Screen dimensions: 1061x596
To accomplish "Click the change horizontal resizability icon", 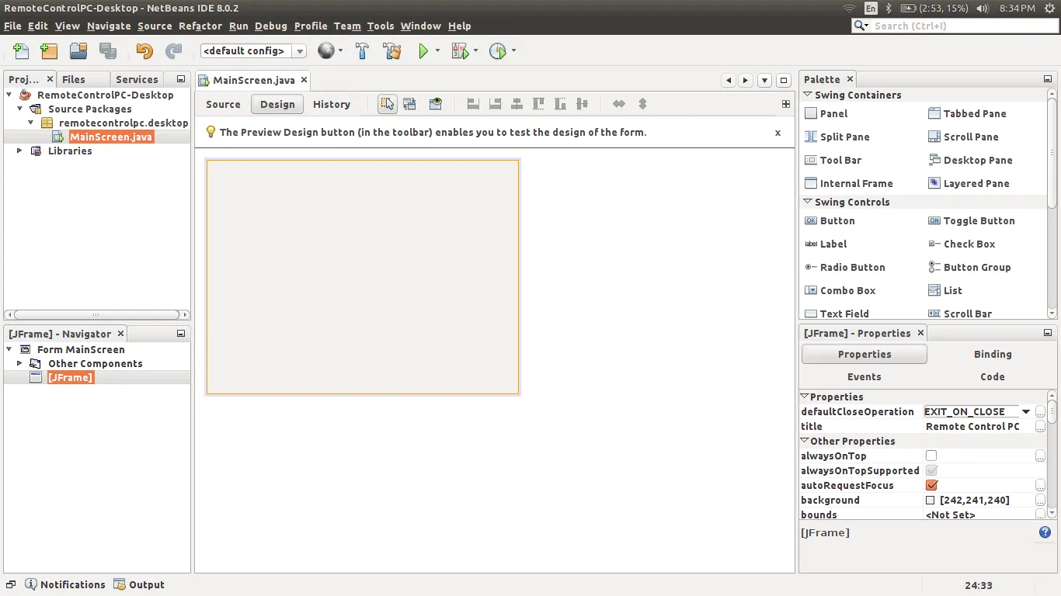I will click(x=619, y=104).
